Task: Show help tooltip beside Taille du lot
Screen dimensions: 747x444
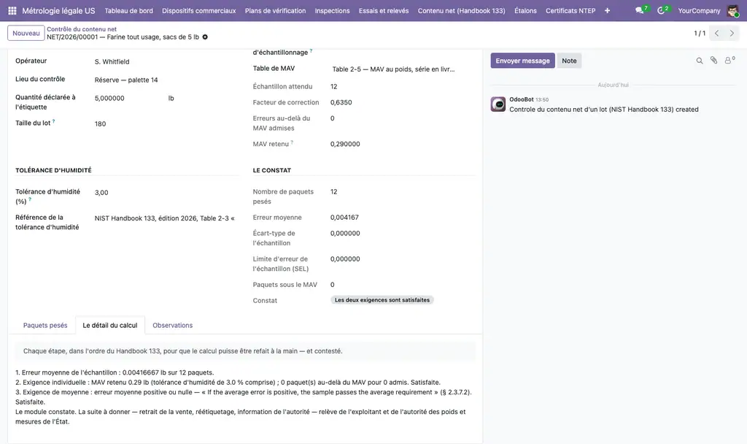Action: [x=54, y=121]
